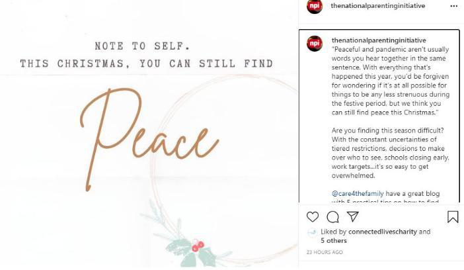Click the small liker avatar thumbnail
This screenshot has height=270, width=464.
[312, 232]
